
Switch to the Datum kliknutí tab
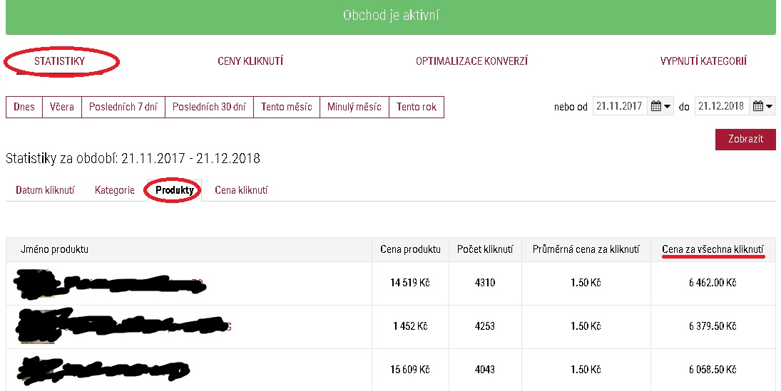[45, 190]
